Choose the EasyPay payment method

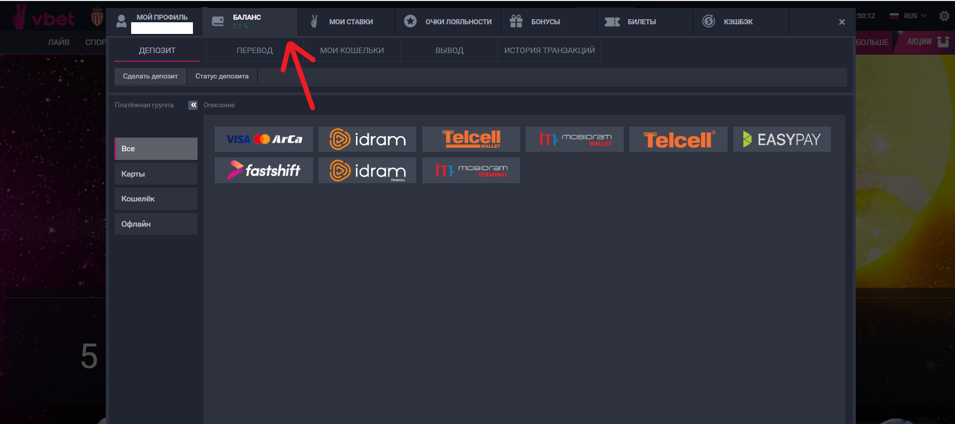click(782, 139)
